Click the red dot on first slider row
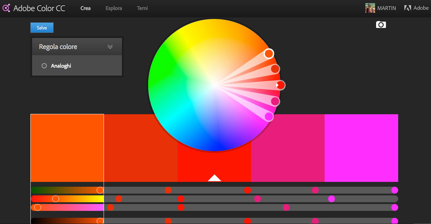Screen dimensions: 431x224 248,190
